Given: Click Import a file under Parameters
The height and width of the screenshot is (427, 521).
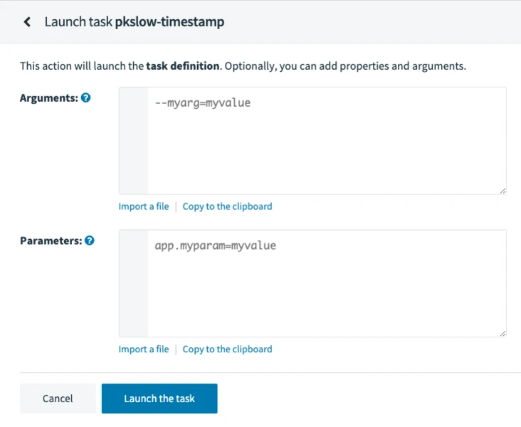Looking at the screenshot, I should tap(144, 349).
